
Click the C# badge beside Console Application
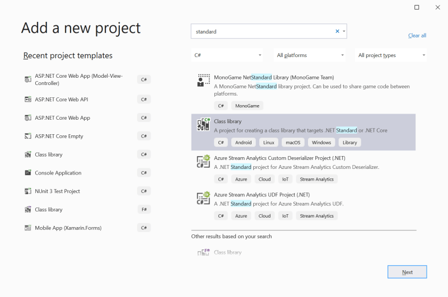144,173
